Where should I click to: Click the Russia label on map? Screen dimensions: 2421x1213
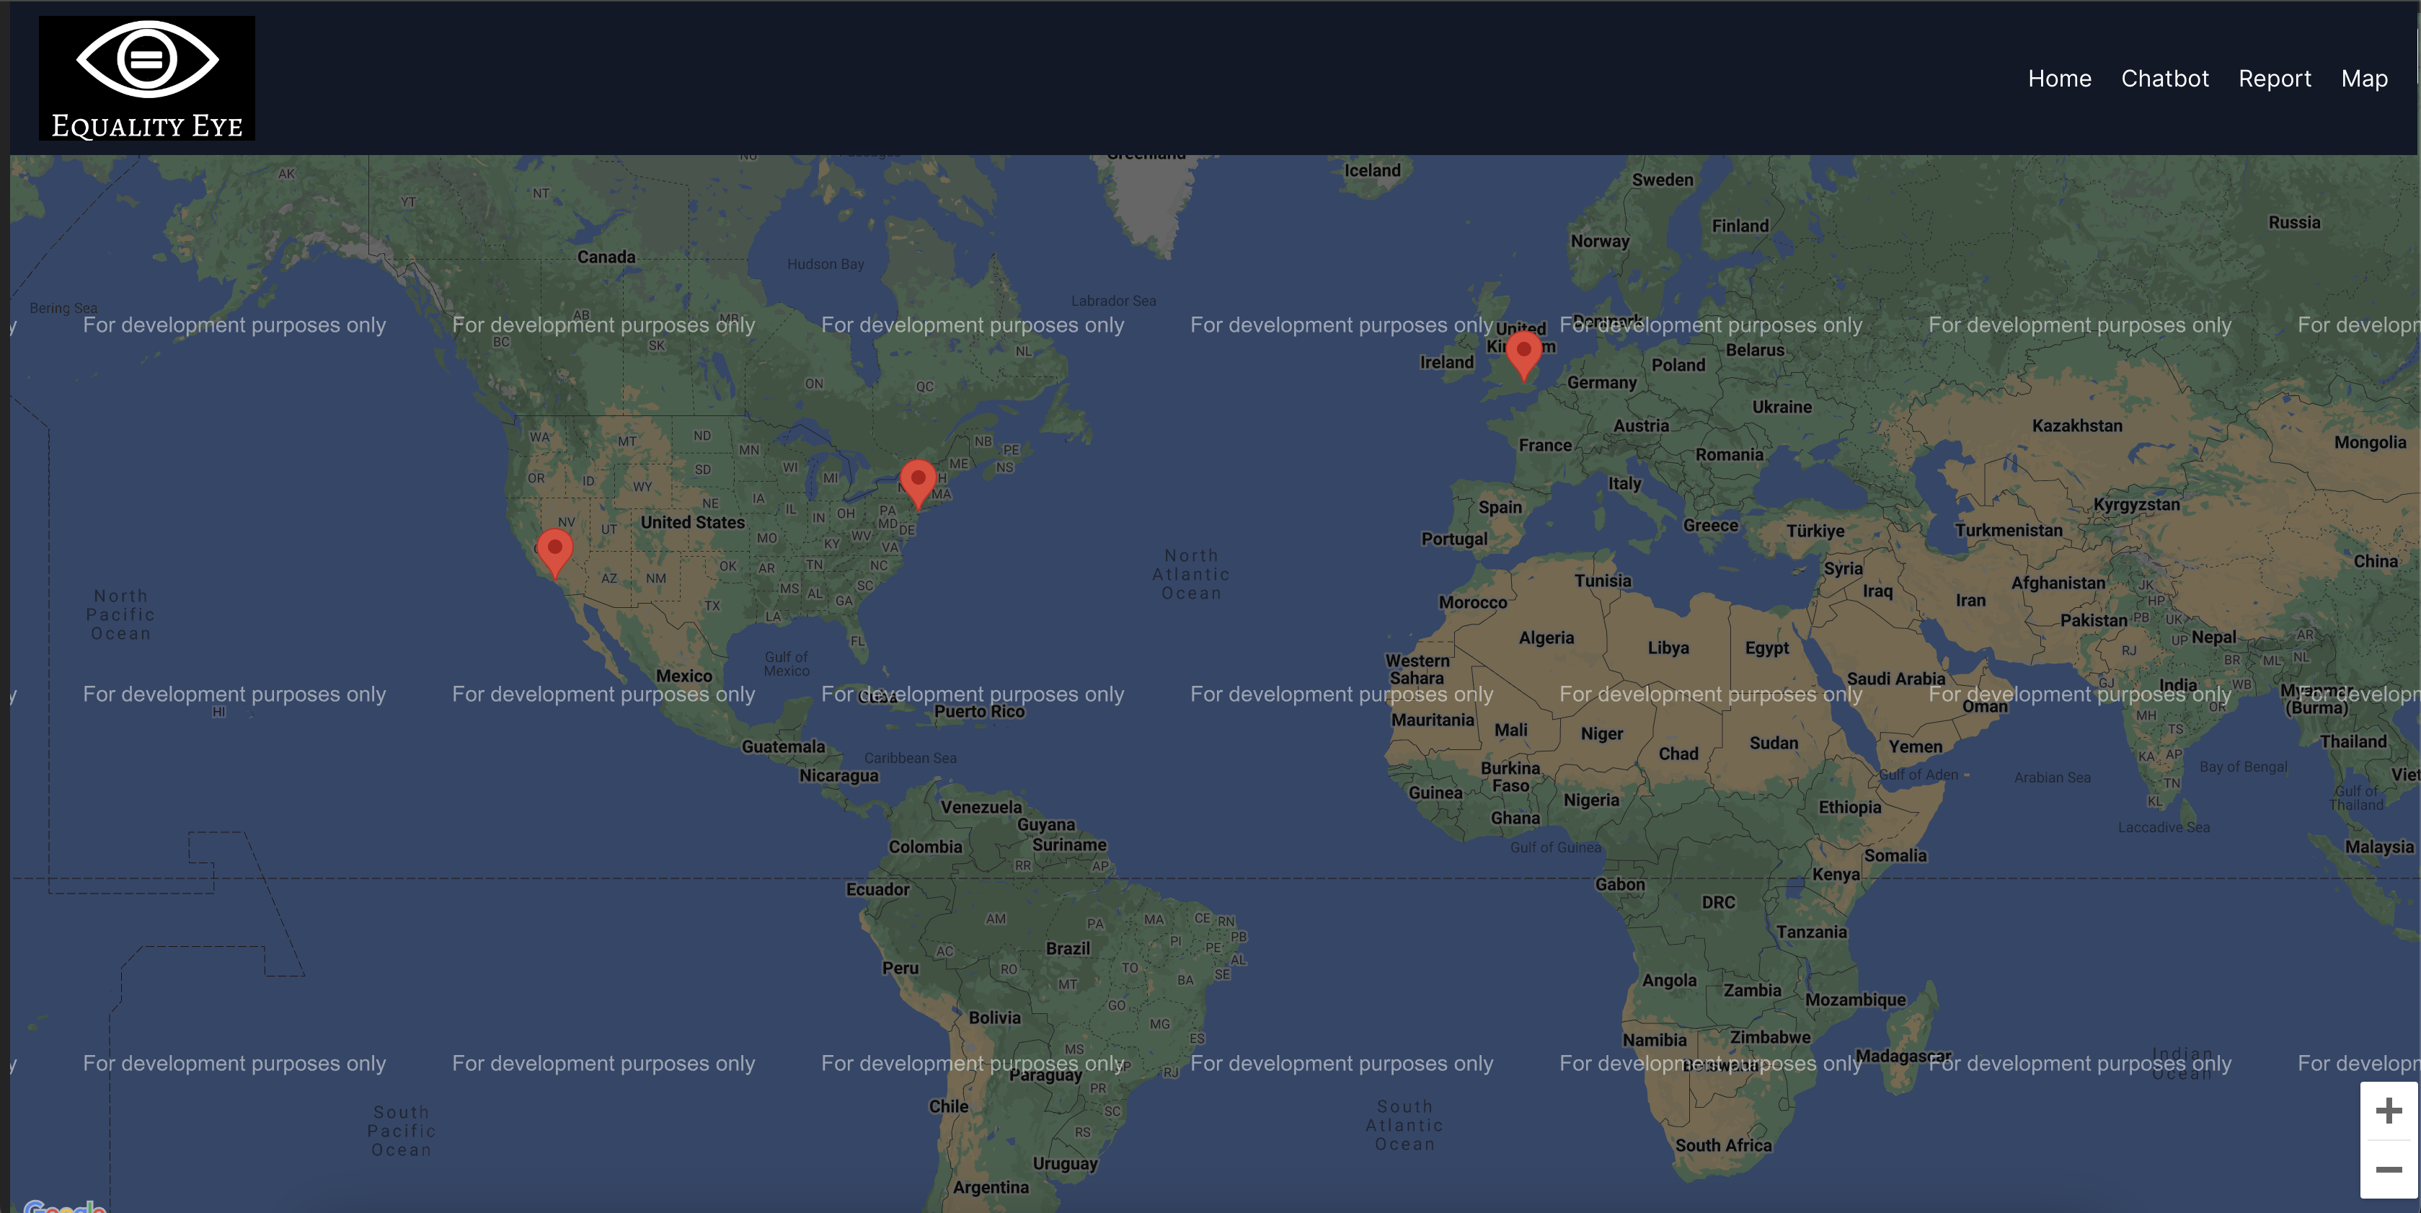click(x=2294, y=223)
